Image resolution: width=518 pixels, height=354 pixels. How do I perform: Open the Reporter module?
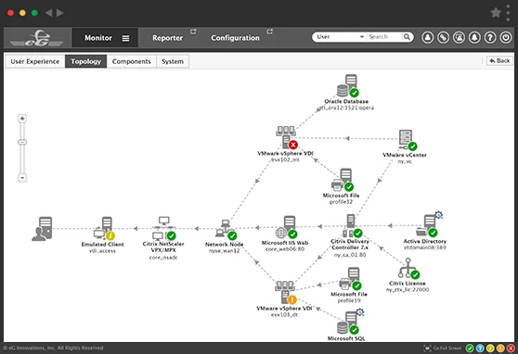pos(167,38)
